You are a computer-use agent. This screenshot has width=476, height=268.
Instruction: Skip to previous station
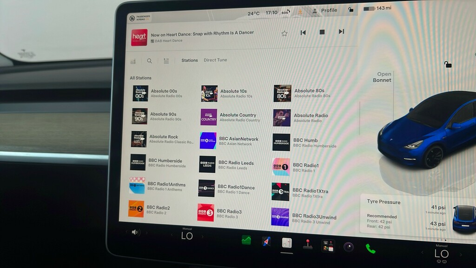click(303, 33)
